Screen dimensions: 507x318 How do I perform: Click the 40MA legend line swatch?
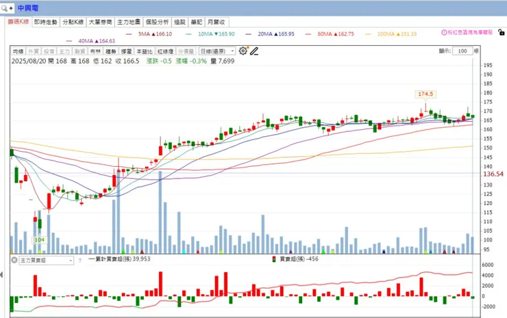(x=69, y=41)
